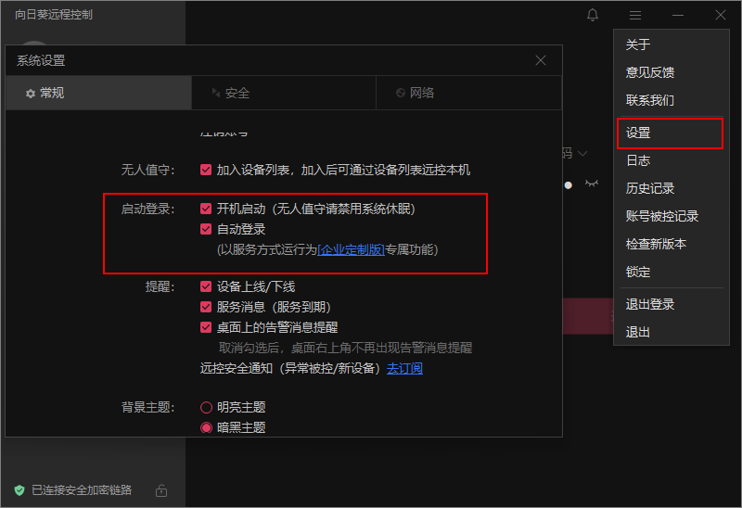Viewport: 742px width, 508px height.
Task: Open the 企业定制版 link
Action: (x=351, y=249)
